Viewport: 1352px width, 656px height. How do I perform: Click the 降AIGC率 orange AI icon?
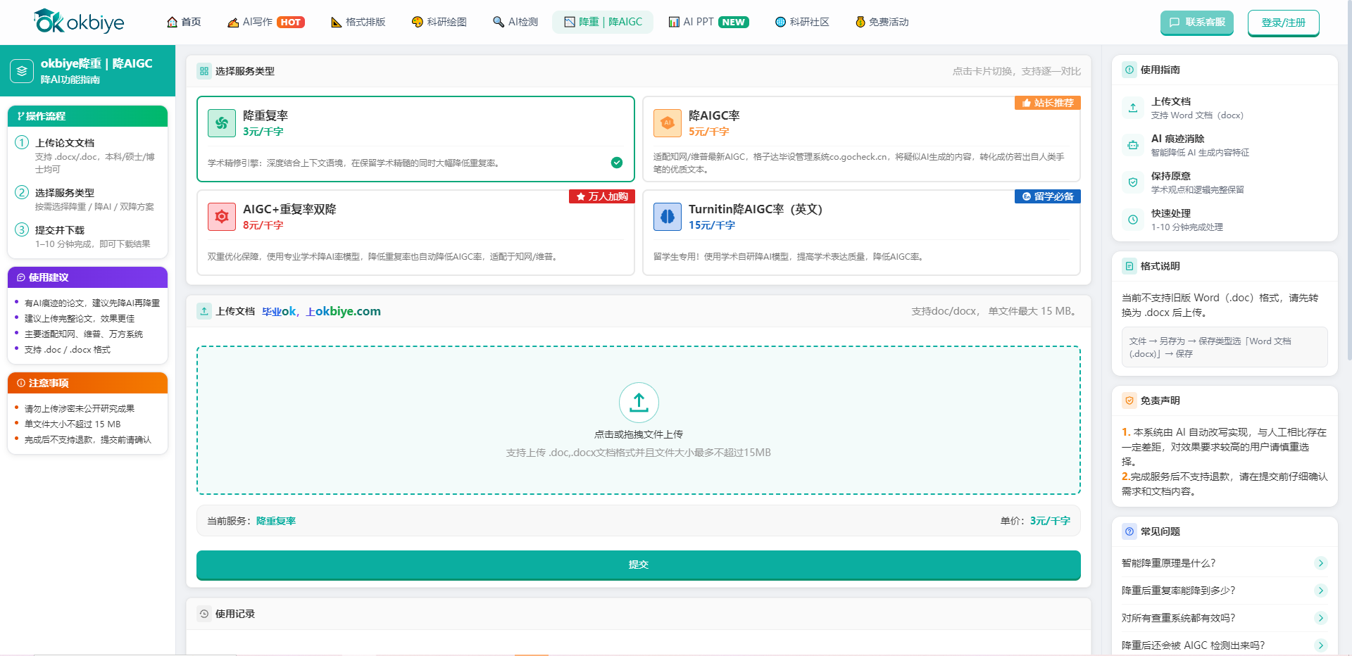pos(668,123)
